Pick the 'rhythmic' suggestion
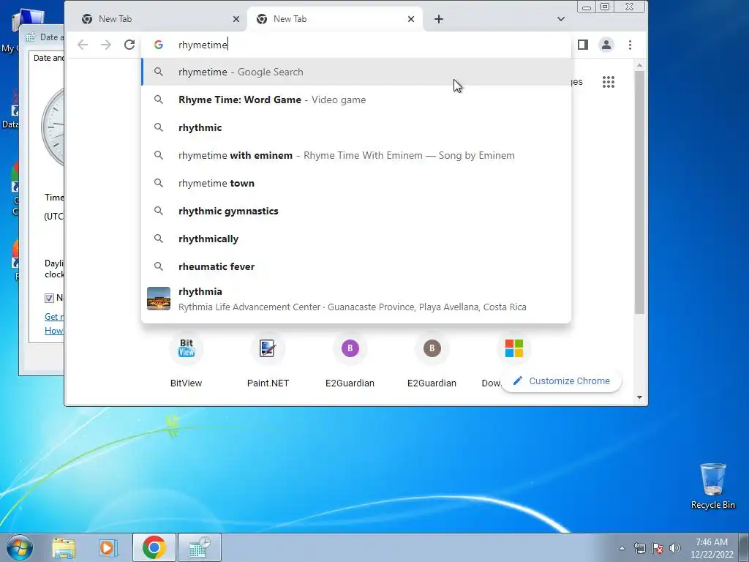 pyautogui.click(x=356, y=127)
